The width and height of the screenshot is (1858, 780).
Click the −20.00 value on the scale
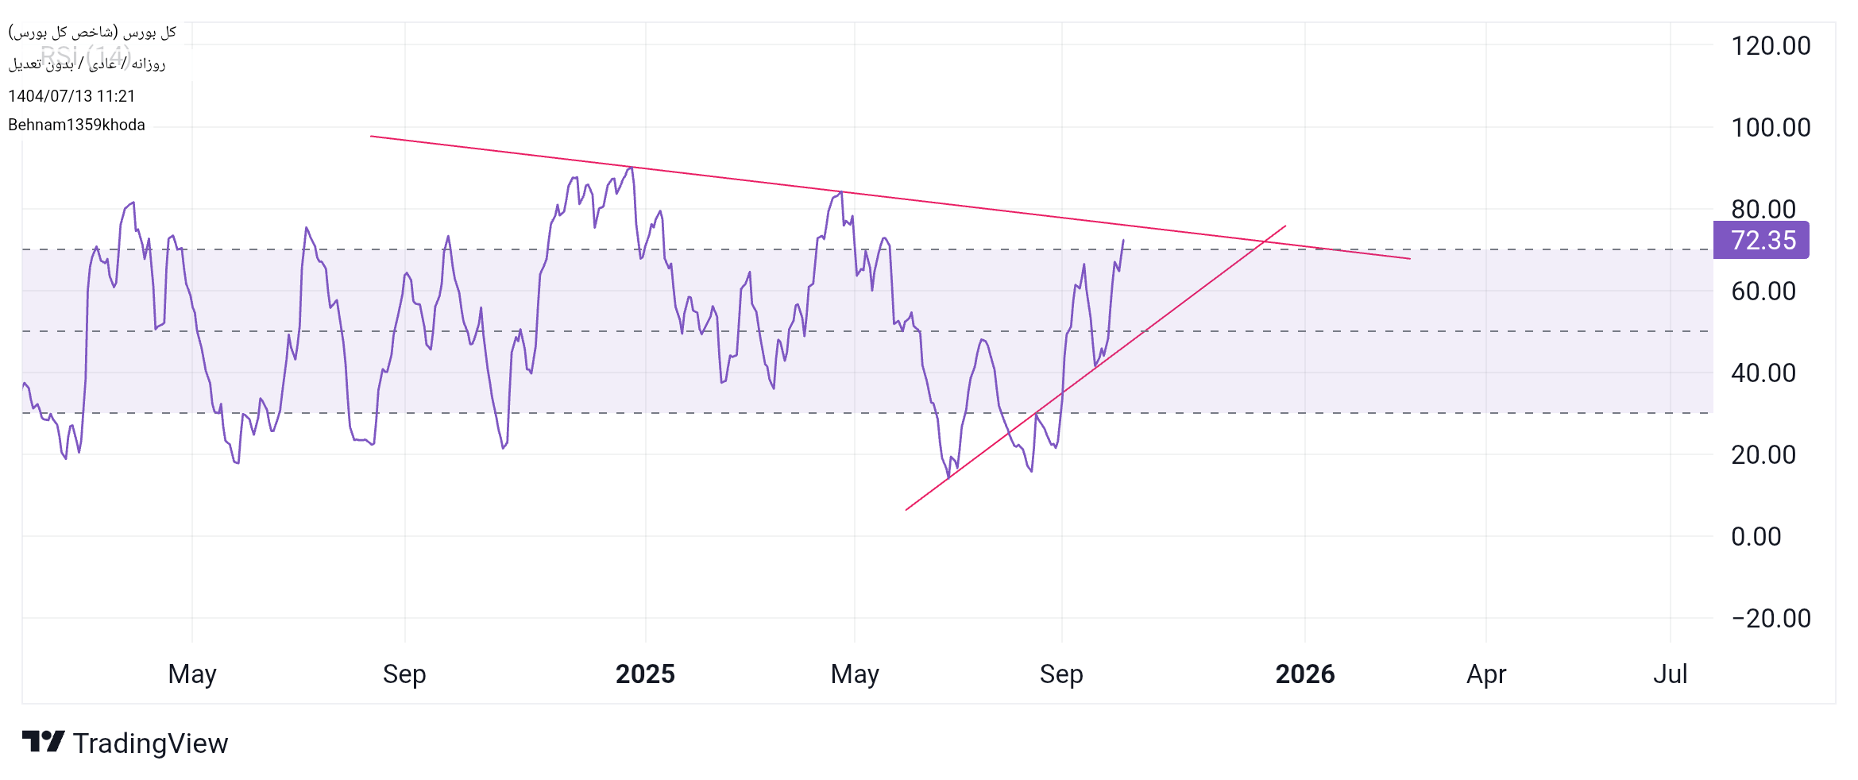1771,619
